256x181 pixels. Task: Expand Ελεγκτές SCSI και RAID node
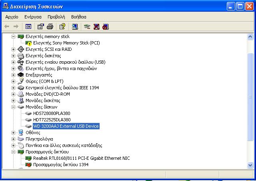click(x=13, y=49)
